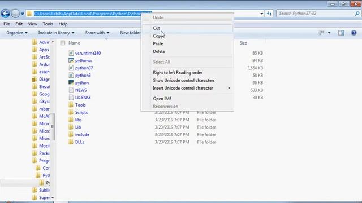Choose Delete in the context menu
This screenshot has width=362, height=203.
[x=187, y=51]
